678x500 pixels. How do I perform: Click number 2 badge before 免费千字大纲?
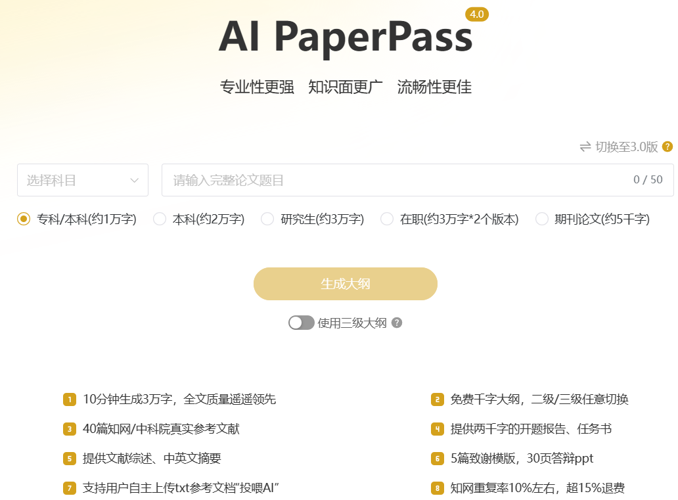[437, 399]
